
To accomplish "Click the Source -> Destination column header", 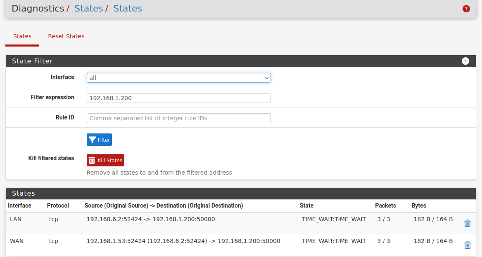I will coord(164,206).
